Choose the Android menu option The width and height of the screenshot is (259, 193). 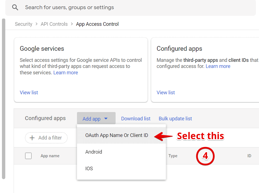tap(94, 152)
